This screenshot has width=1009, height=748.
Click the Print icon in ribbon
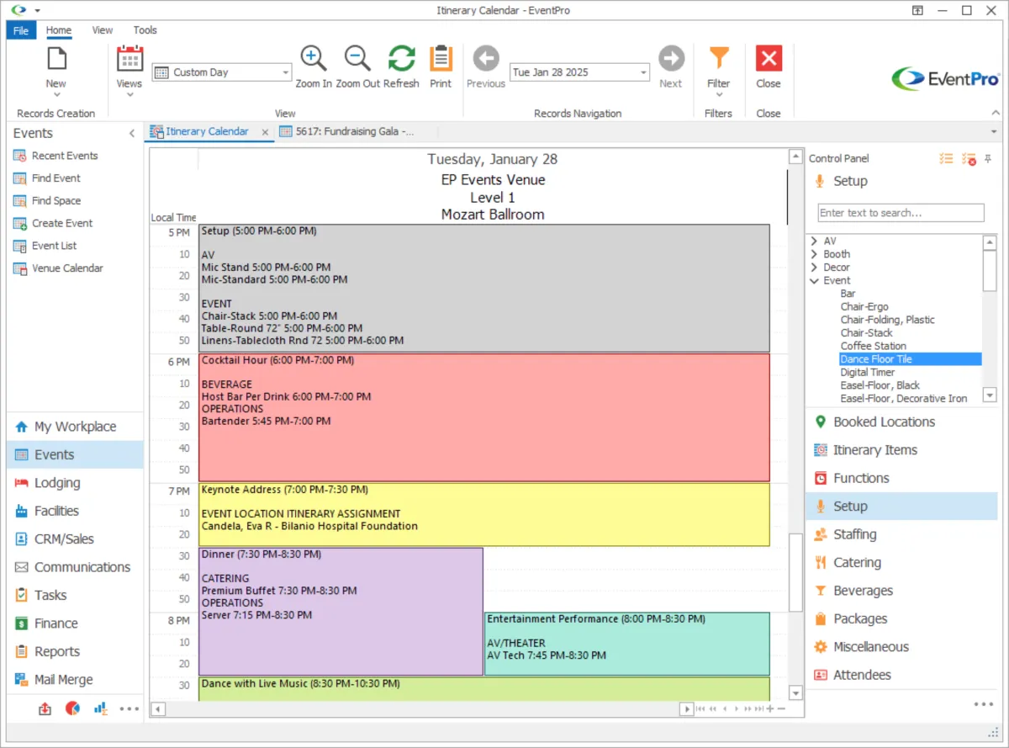coord(441,59)
